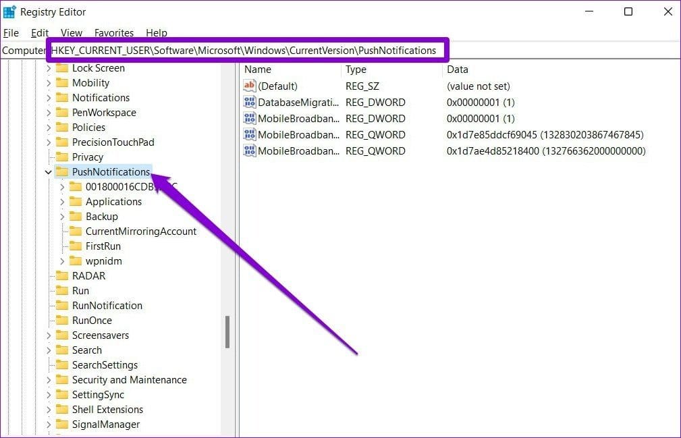Expand the SignalManager key
The width and height of the screenshot is (681, 438).
pos(49,425)
